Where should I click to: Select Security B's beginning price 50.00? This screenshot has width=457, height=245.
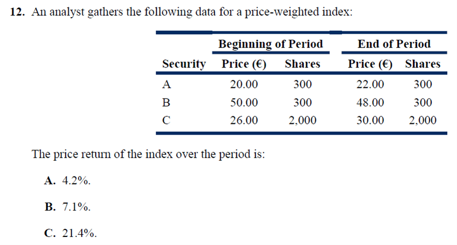click(243, 102)
